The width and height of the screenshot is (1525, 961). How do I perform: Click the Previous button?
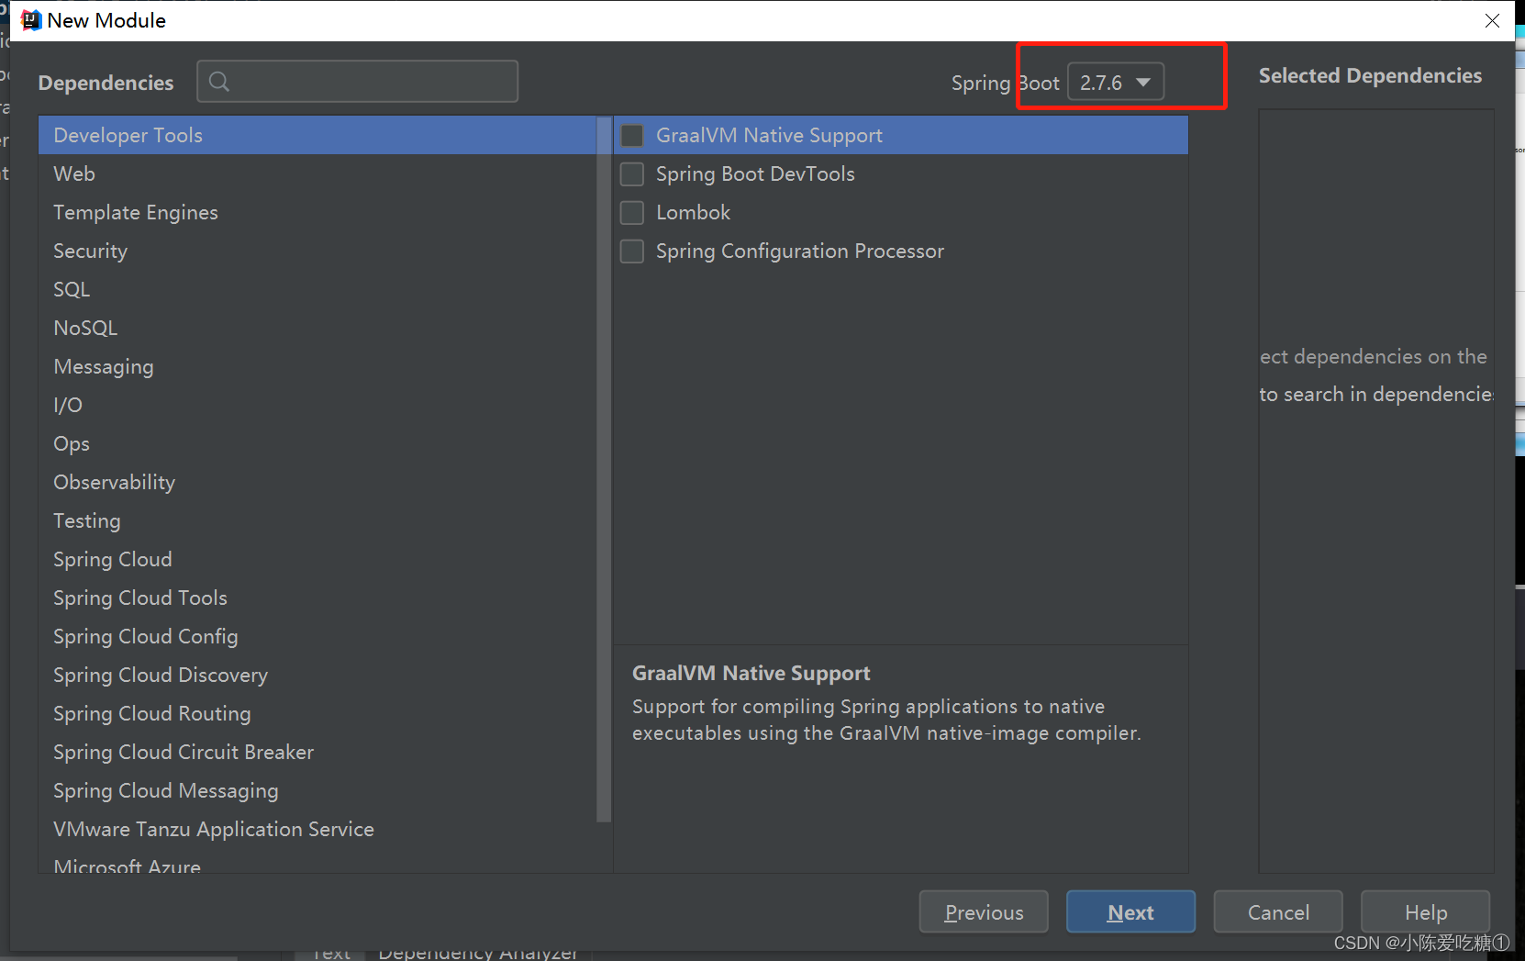(x=984, y=911)
